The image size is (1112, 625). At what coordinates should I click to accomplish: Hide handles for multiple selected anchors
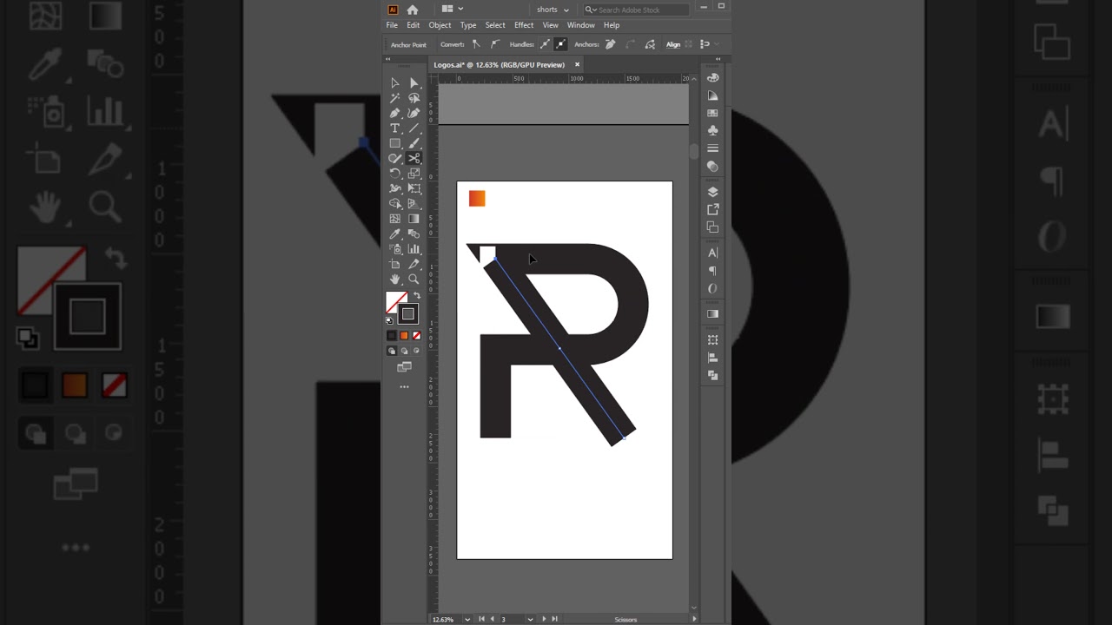[561, 44]
